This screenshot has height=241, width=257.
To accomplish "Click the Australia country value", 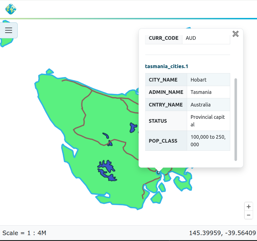I will click(x=201, y=105).
